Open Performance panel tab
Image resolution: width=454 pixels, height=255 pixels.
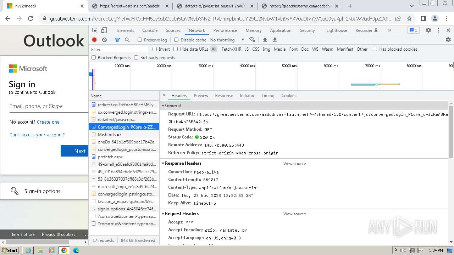pyautogui.click(x=225, y=30)
